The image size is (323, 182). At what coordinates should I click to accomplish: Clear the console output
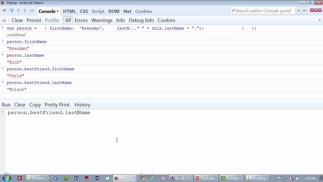pyautogui.click(x=17, y=20)
